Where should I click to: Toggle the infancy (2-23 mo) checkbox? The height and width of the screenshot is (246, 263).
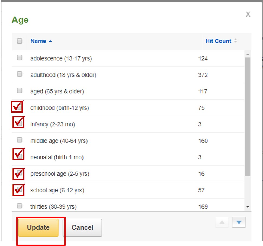[x=20, y=123]
